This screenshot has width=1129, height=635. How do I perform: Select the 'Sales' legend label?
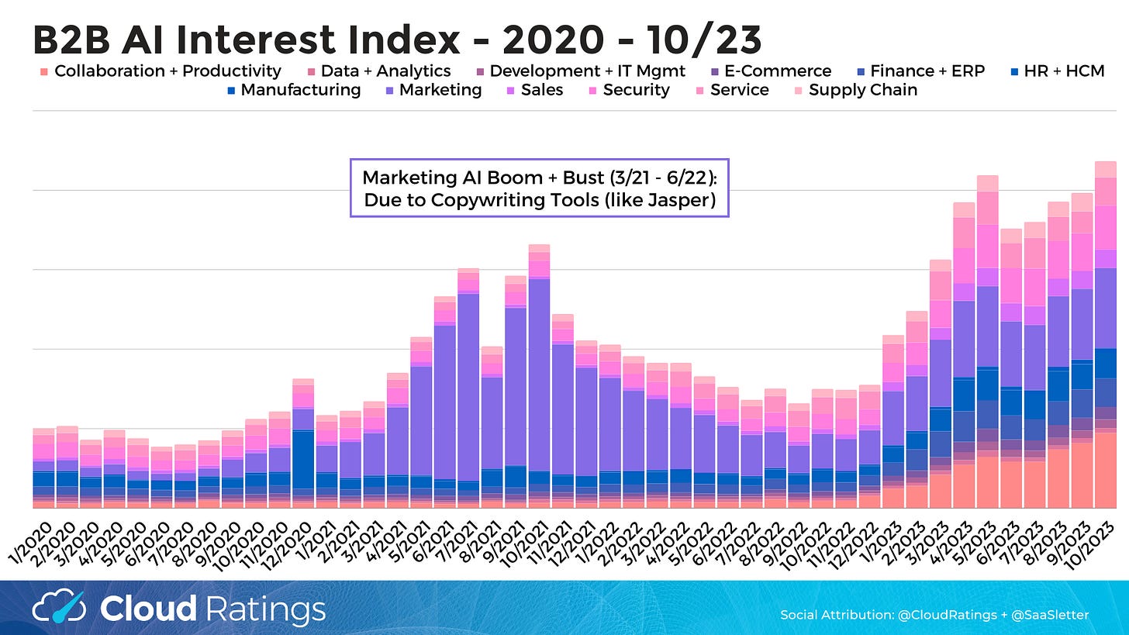click(x=542, y=90)
